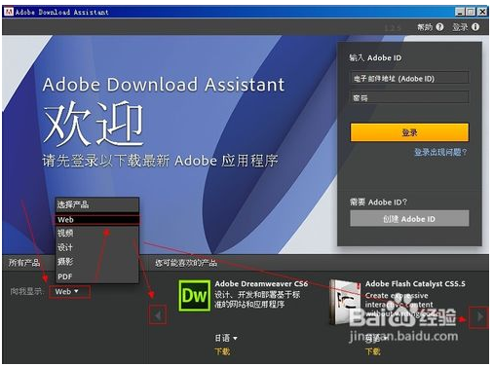Click 创建 Adobe ID button
The width and height of the screenshot is (493, 366).
tap(409, 219)
